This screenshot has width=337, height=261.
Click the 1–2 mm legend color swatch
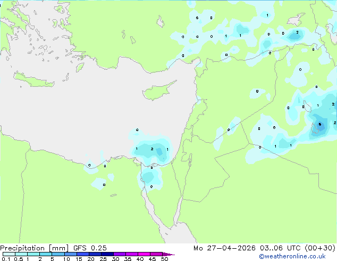(33, 254)
